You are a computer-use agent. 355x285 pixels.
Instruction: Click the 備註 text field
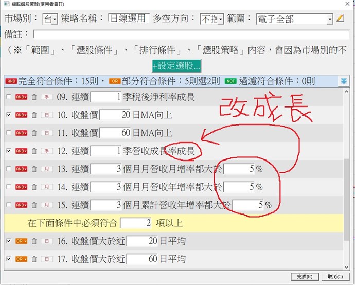tap(191, 34)
